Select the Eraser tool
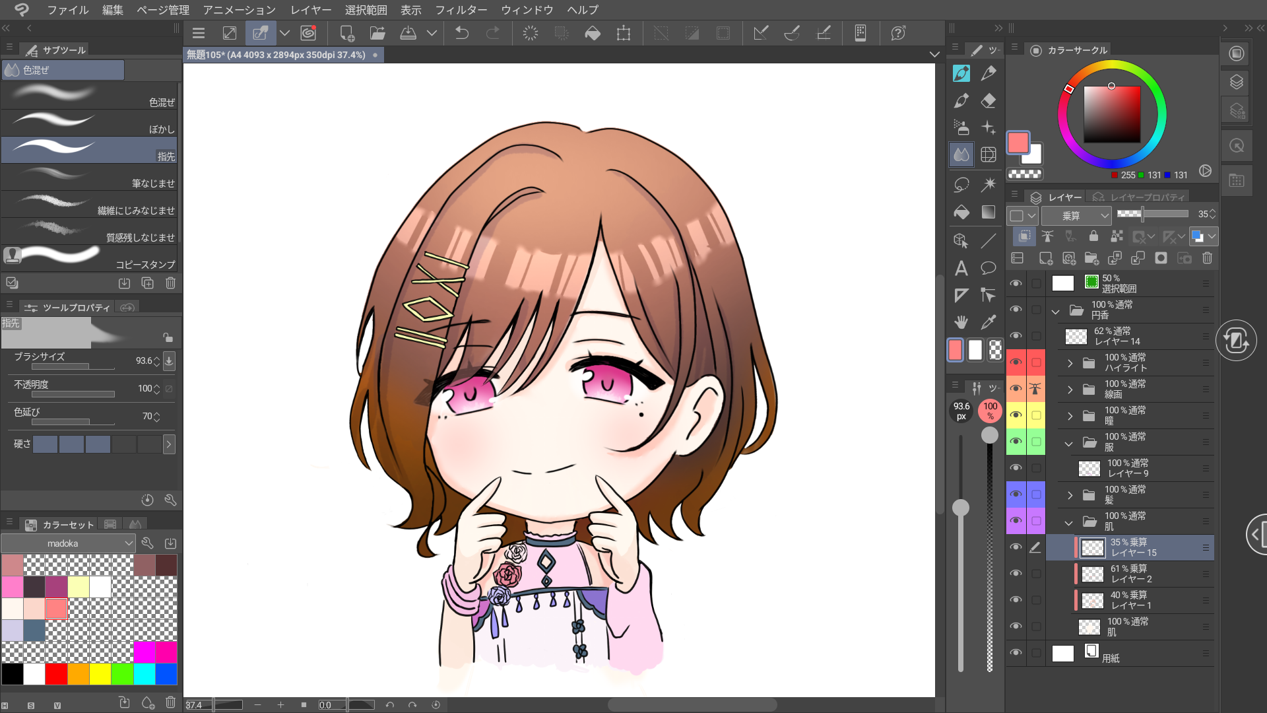 pos(988,100)
